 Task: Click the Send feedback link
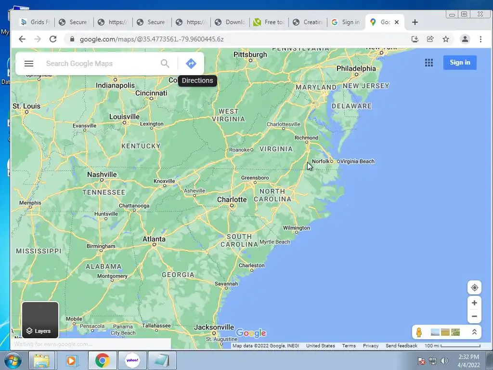(402, 345)
